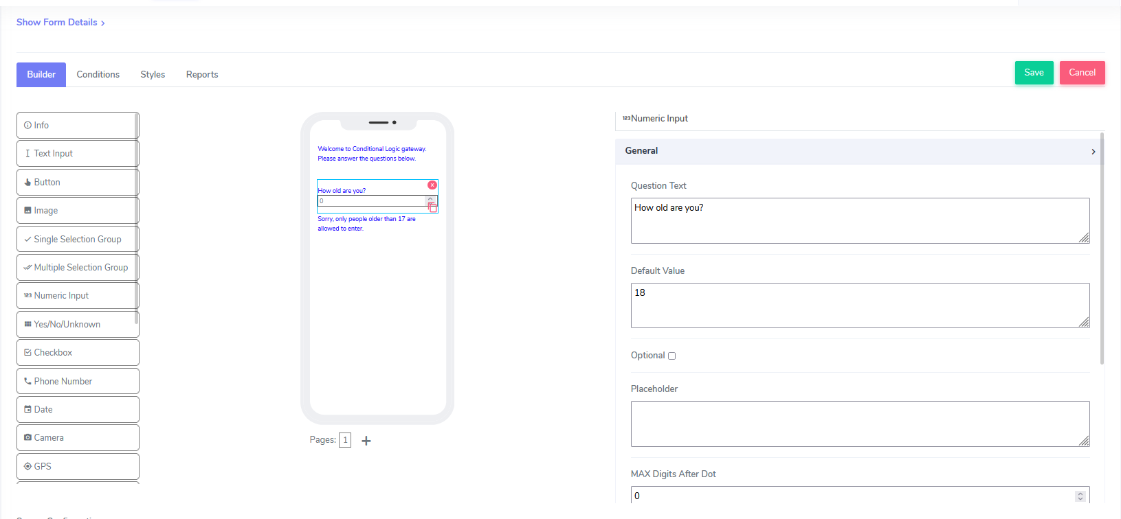Expand Show Form Details
Viewport: 1121px width, 519px height.
(60, 23)
